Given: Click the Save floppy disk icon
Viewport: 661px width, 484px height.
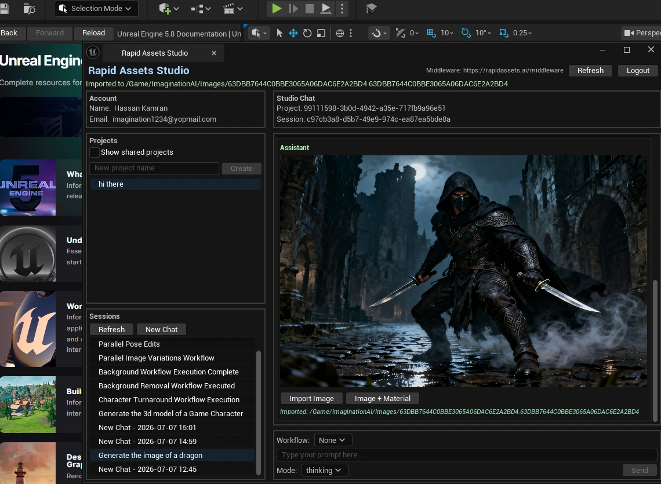Looking at the screenshot, I should point(4,9).
